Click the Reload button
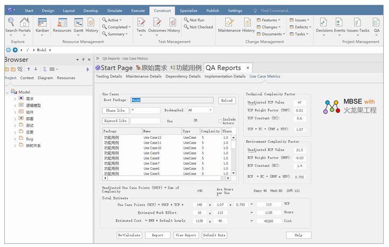The image size is (389, 247). 227,100
